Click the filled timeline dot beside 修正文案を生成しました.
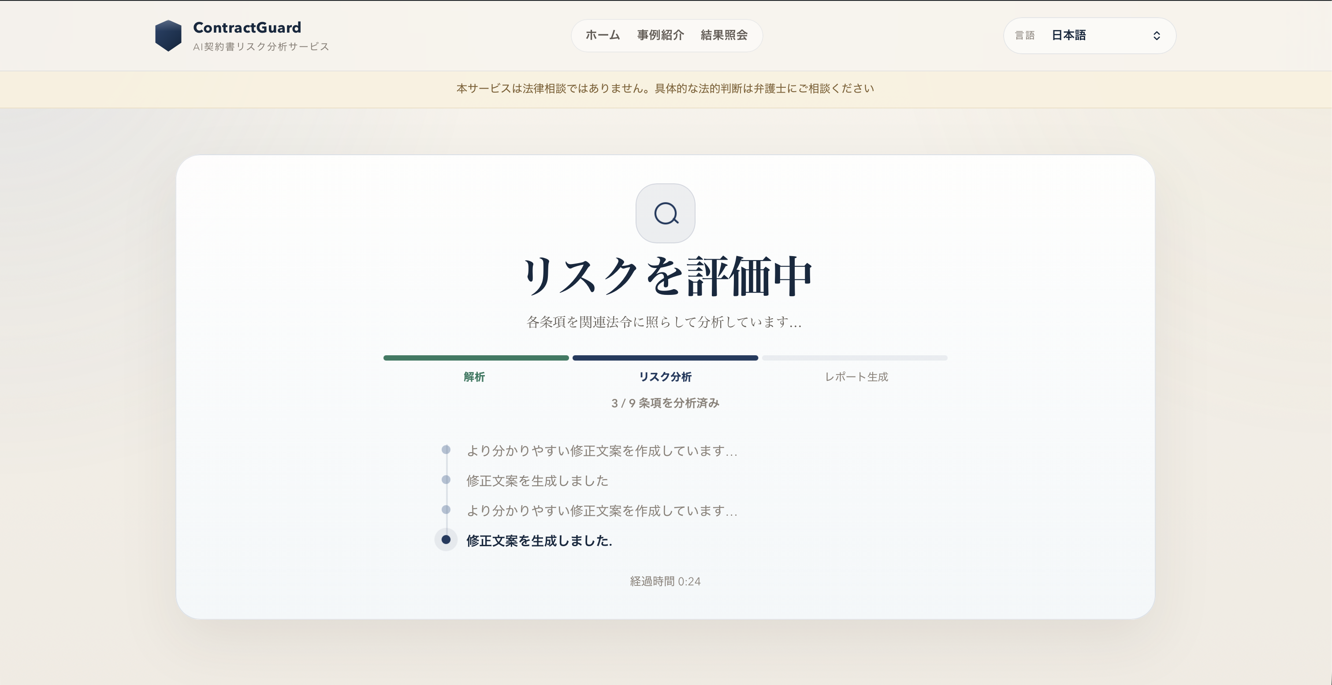 coord(446,540)
